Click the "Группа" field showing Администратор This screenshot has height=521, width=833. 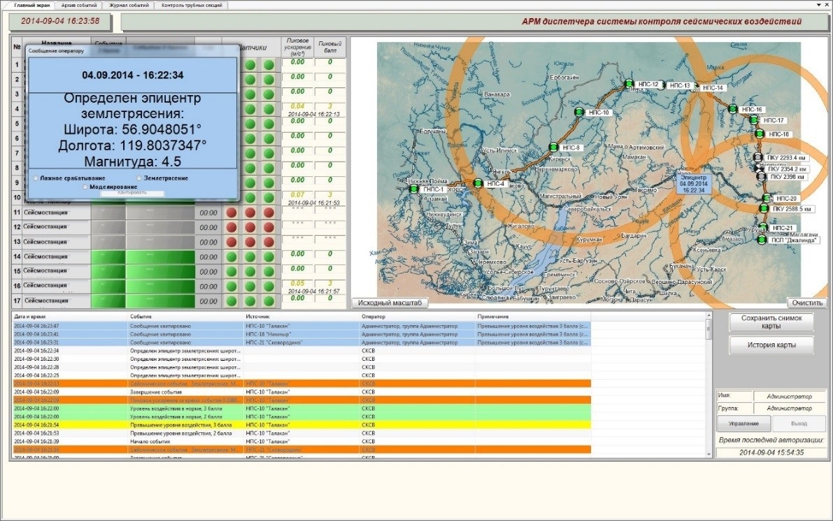[x=789, y=408]
